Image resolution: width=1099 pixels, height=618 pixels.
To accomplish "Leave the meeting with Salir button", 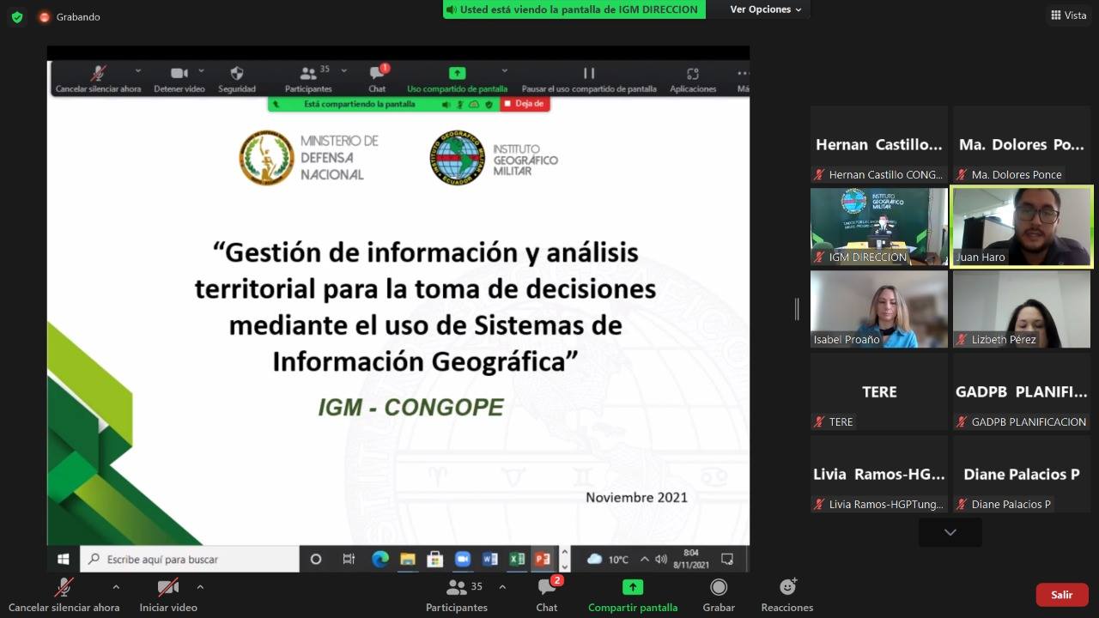I will [x=1061, y=595].
